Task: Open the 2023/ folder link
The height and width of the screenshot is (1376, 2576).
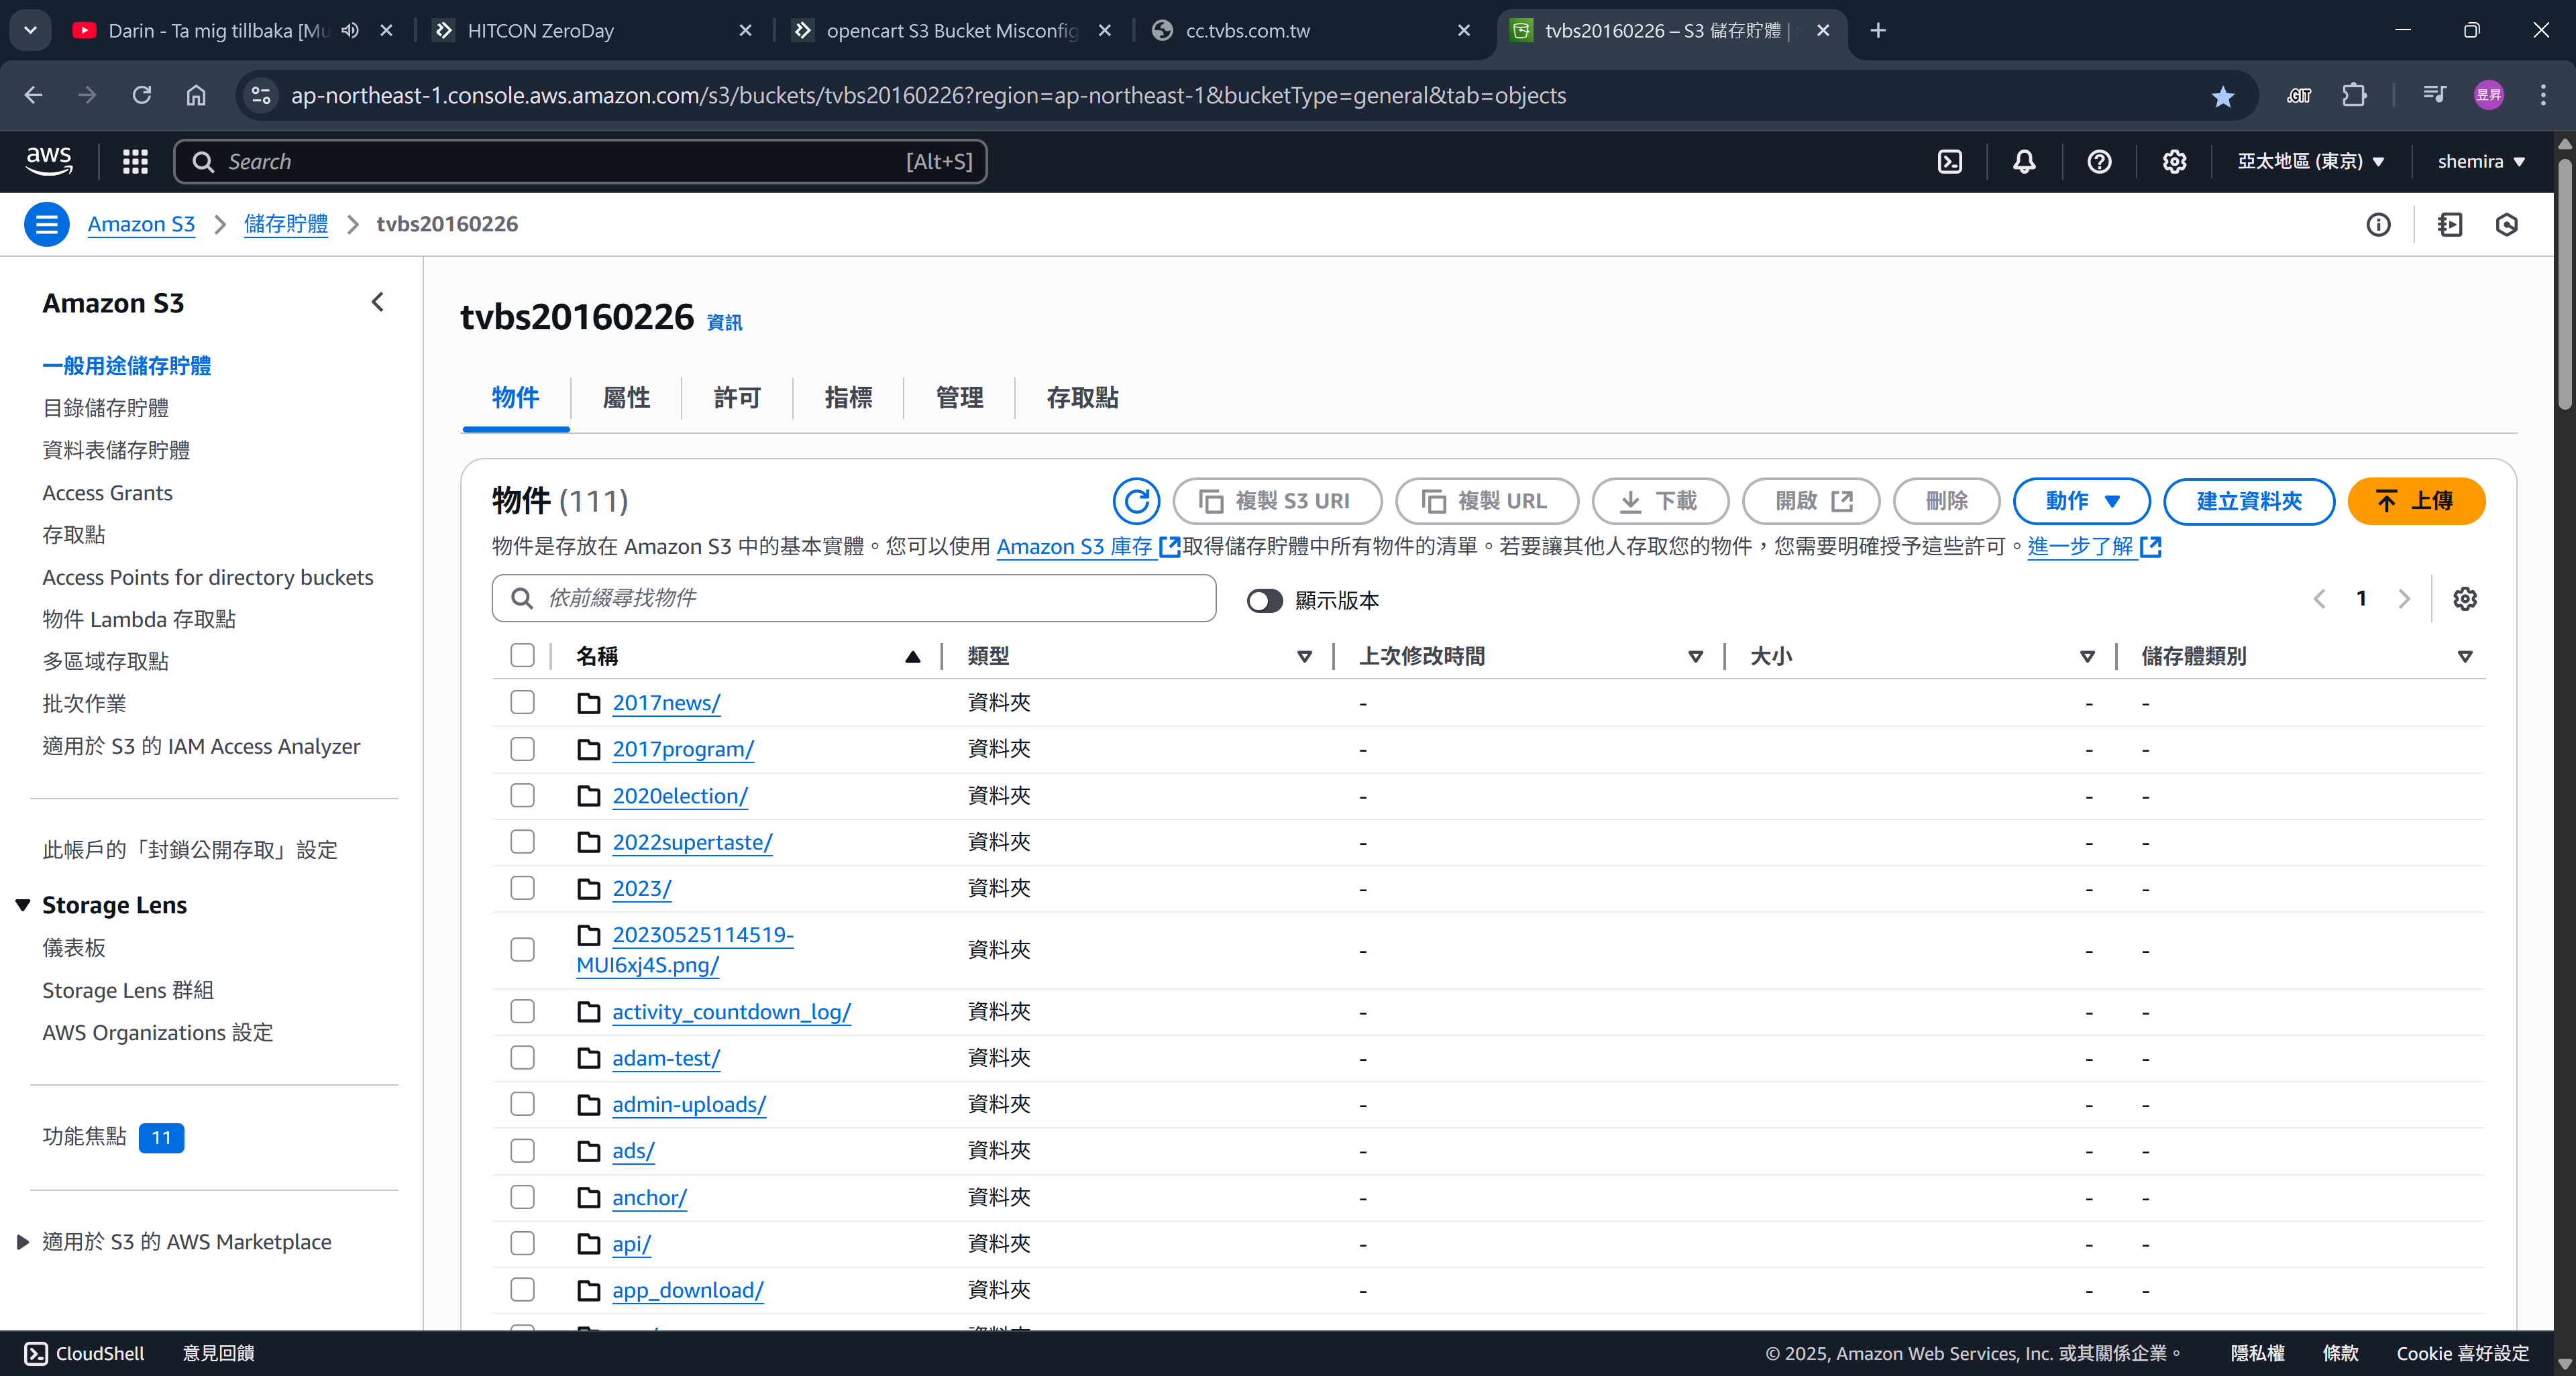Action: 642,888
